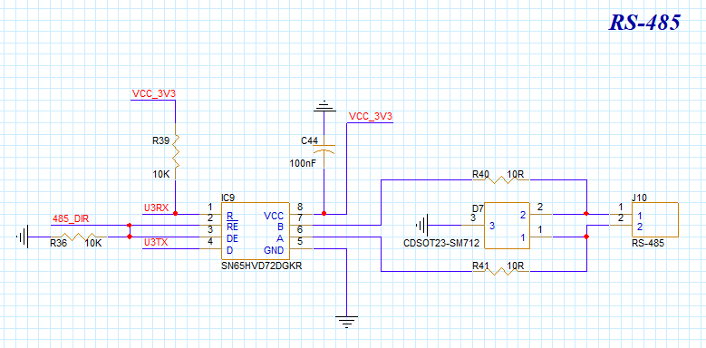Click the ground symbol left of R36
706x348 pixels.
click(x=23, y=237)
